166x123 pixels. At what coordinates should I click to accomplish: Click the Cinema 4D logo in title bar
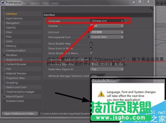(x=3, y=3)
